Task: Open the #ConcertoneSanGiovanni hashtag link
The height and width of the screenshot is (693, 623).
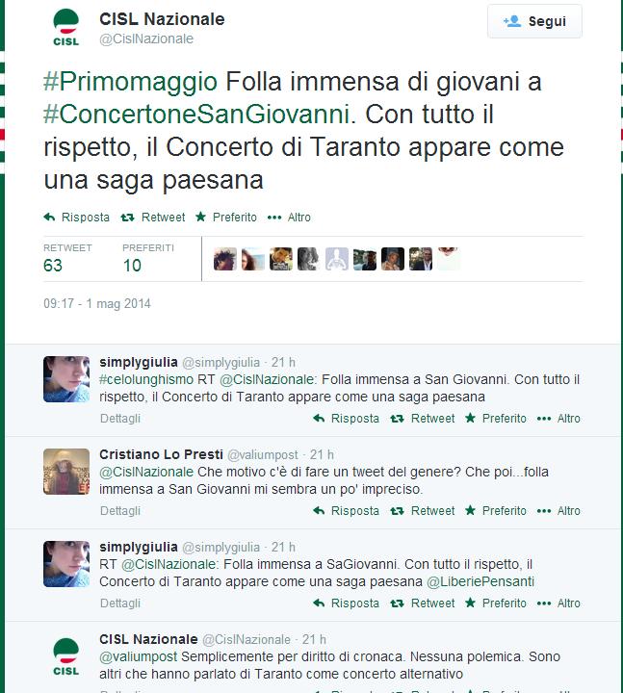Action: (196, 114)
